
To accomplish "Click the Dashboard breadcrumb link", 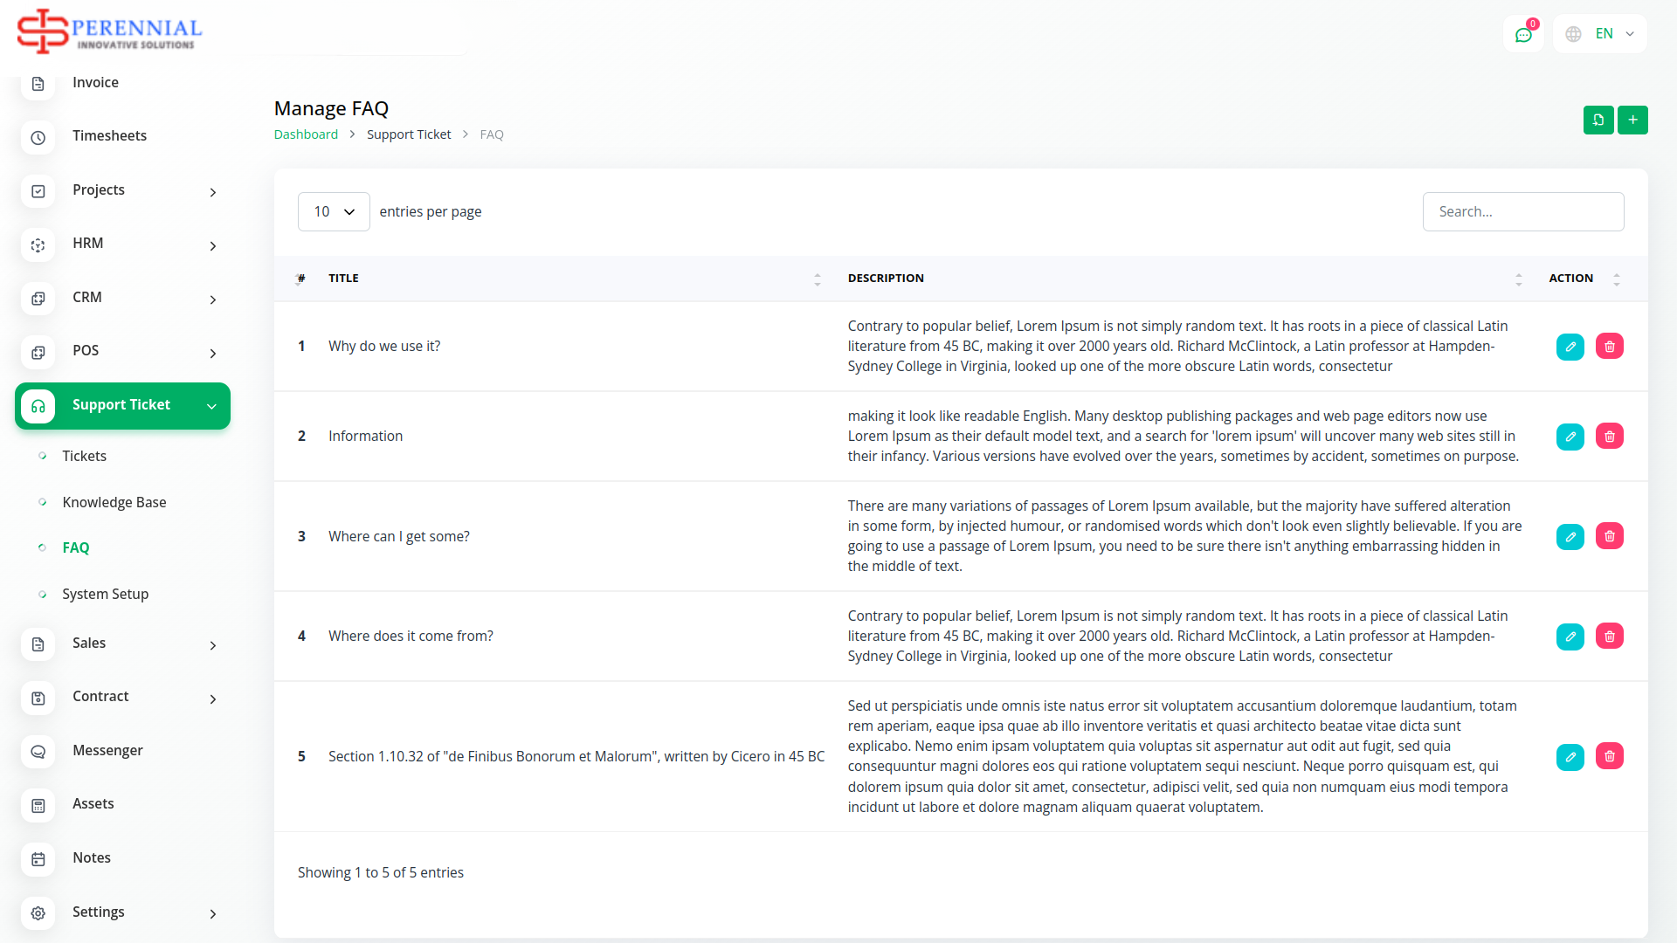I will point(306,134).
